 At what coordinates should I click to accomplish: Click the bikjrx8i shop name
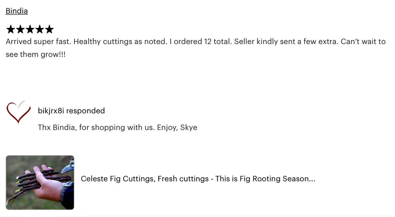(x=51, y=111)
